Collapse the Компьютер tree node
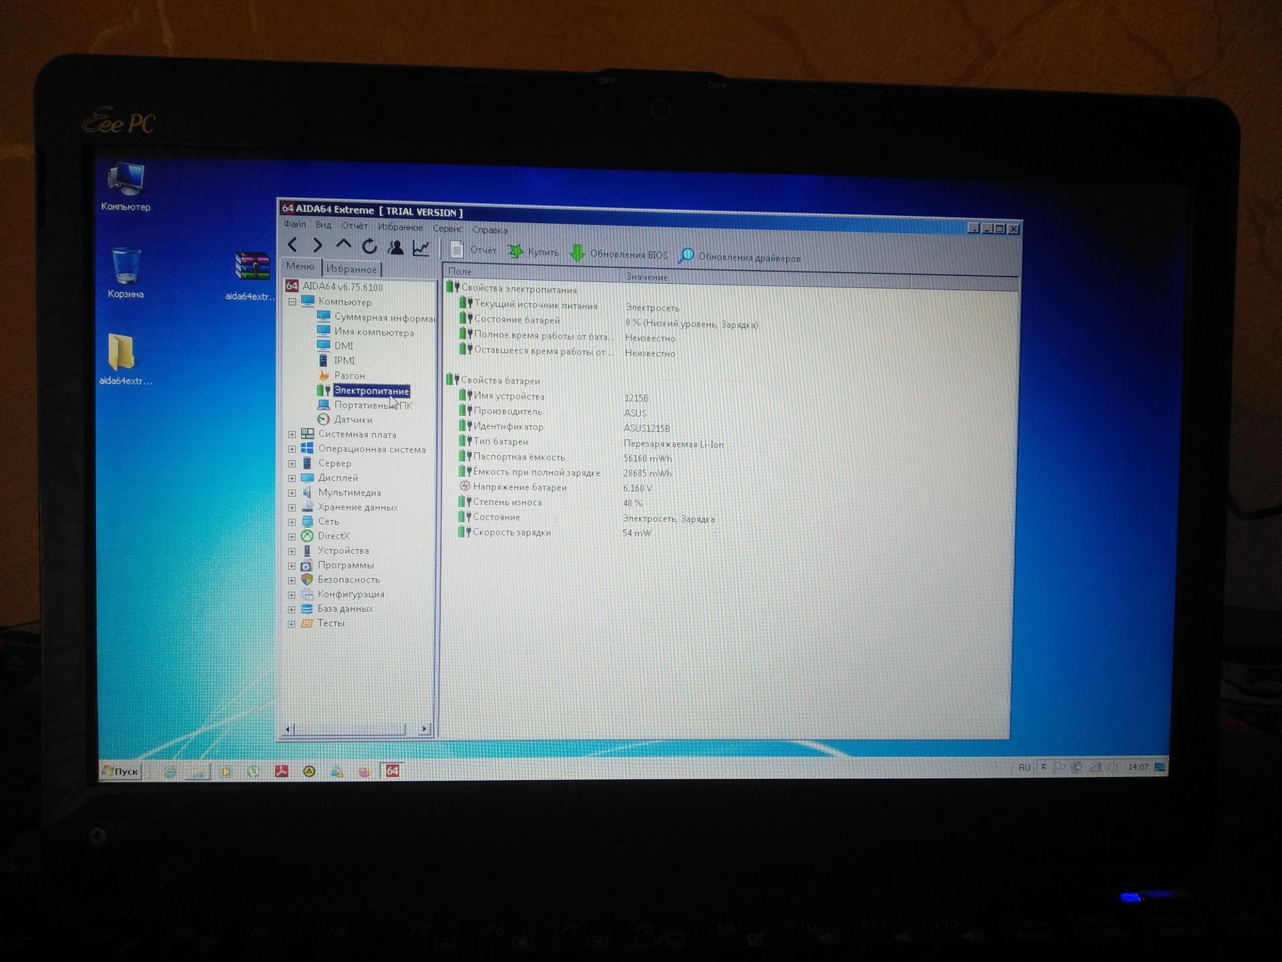The height and width of the screenshot is (962, 1282). coord(292,302)
